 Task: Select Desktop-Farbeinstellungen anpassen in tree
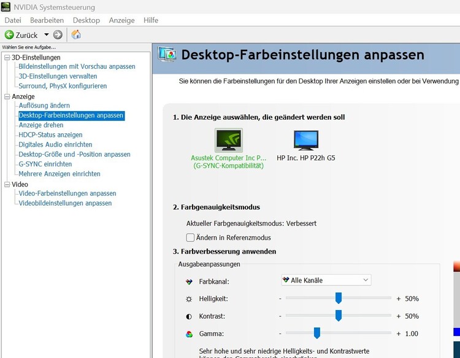(71, 115)
